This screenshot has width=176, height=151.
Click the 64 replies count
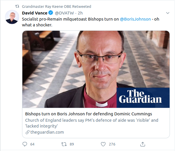pyautogui.click(x=32, y=144)
